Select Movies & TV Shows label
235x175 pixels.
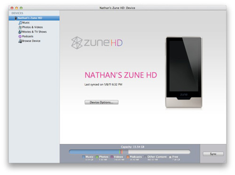[34, 32]
